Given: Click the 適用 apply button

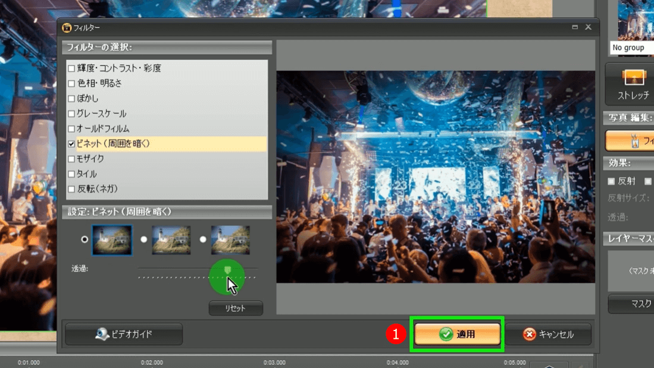Looking at the screenshot, I should pyautogui.click(x=457, y=334).
